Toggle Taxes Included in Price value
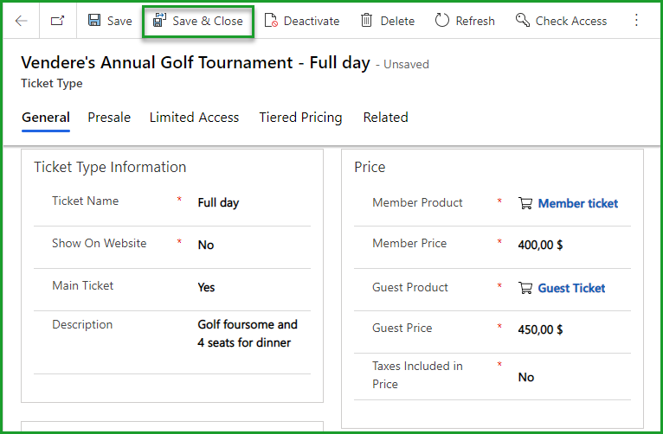 526,377
